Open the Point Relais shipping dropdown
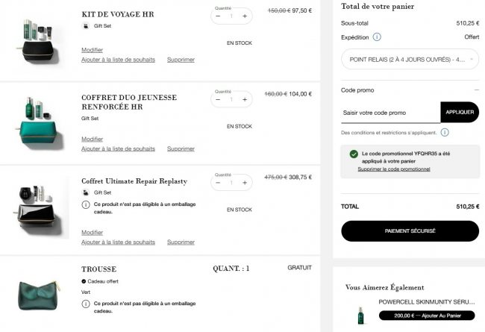The height and width of the screenshot is (332, 485). click(410, 59)
